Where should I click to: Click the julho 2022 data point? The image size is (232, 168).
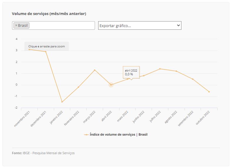160,69
